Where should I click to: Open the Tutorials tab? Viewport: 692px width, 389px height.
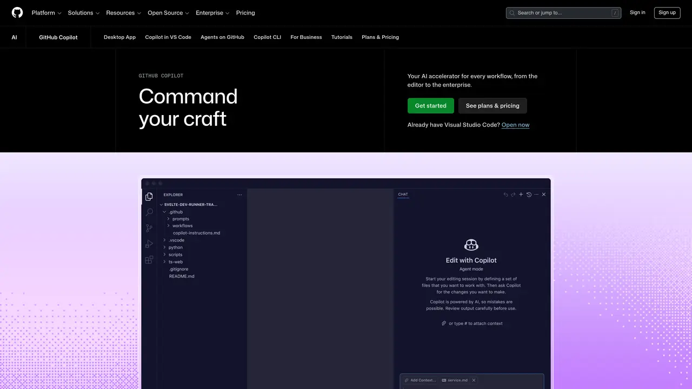[342, 37]
